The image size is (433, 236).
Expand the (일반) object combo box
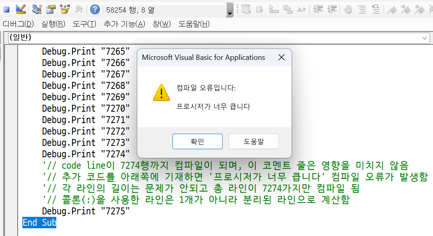424,38
